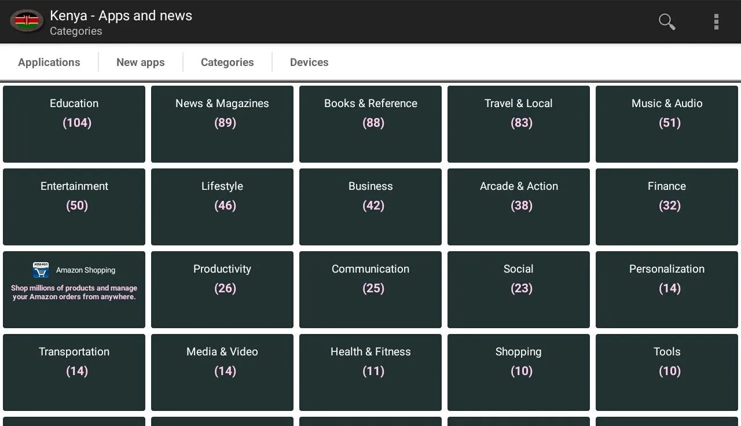The height and width of the screenshot is (426, 741).
Task: Open the Lifestyle category tile
Action: pos(222,207)
